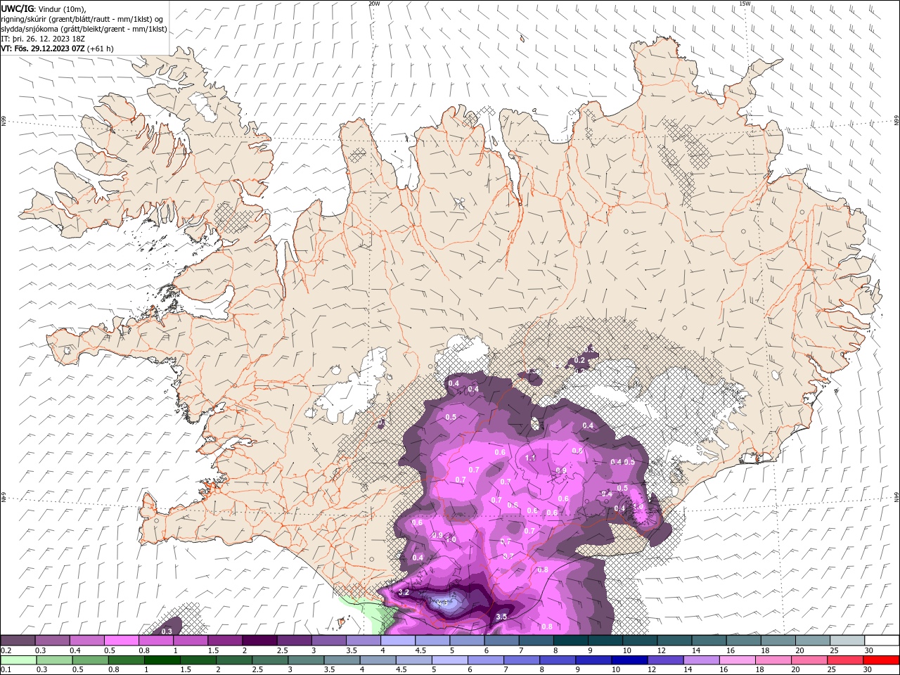Click the 'VT: Fös. 29.12.2023 07Z' valid time
This screenshot has width=900, height=675.
coord(43,49)
